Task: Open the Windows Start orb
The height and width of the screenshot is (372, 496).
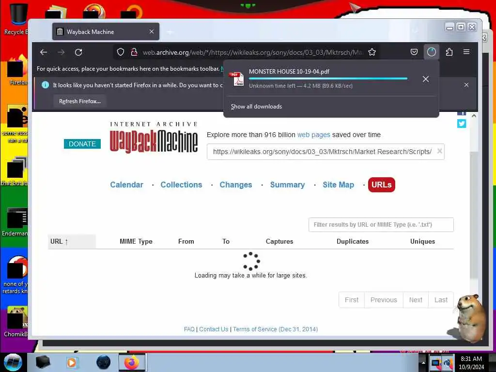Action: tap(13, 362)
